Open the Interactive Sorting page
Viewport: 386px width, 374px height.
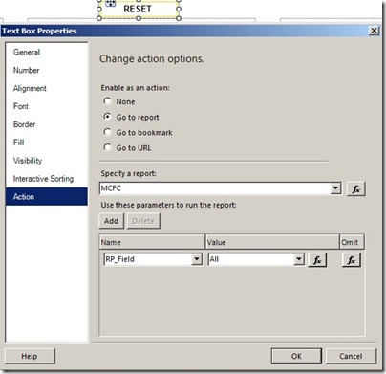coord(43,179)
